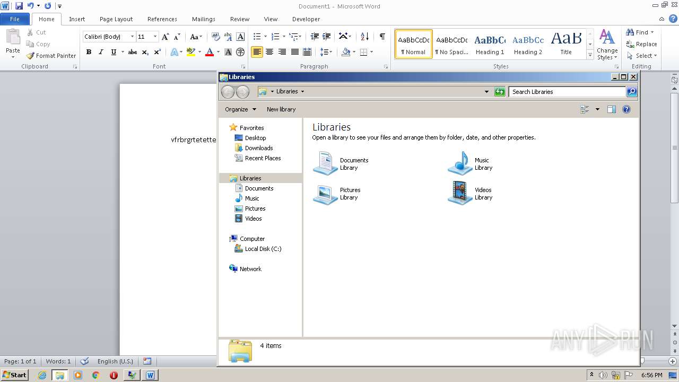The height and width of the screenshot is (382, 679).
Task: Apply Strikethrough formatting
Action: click(x=133, y=52)
